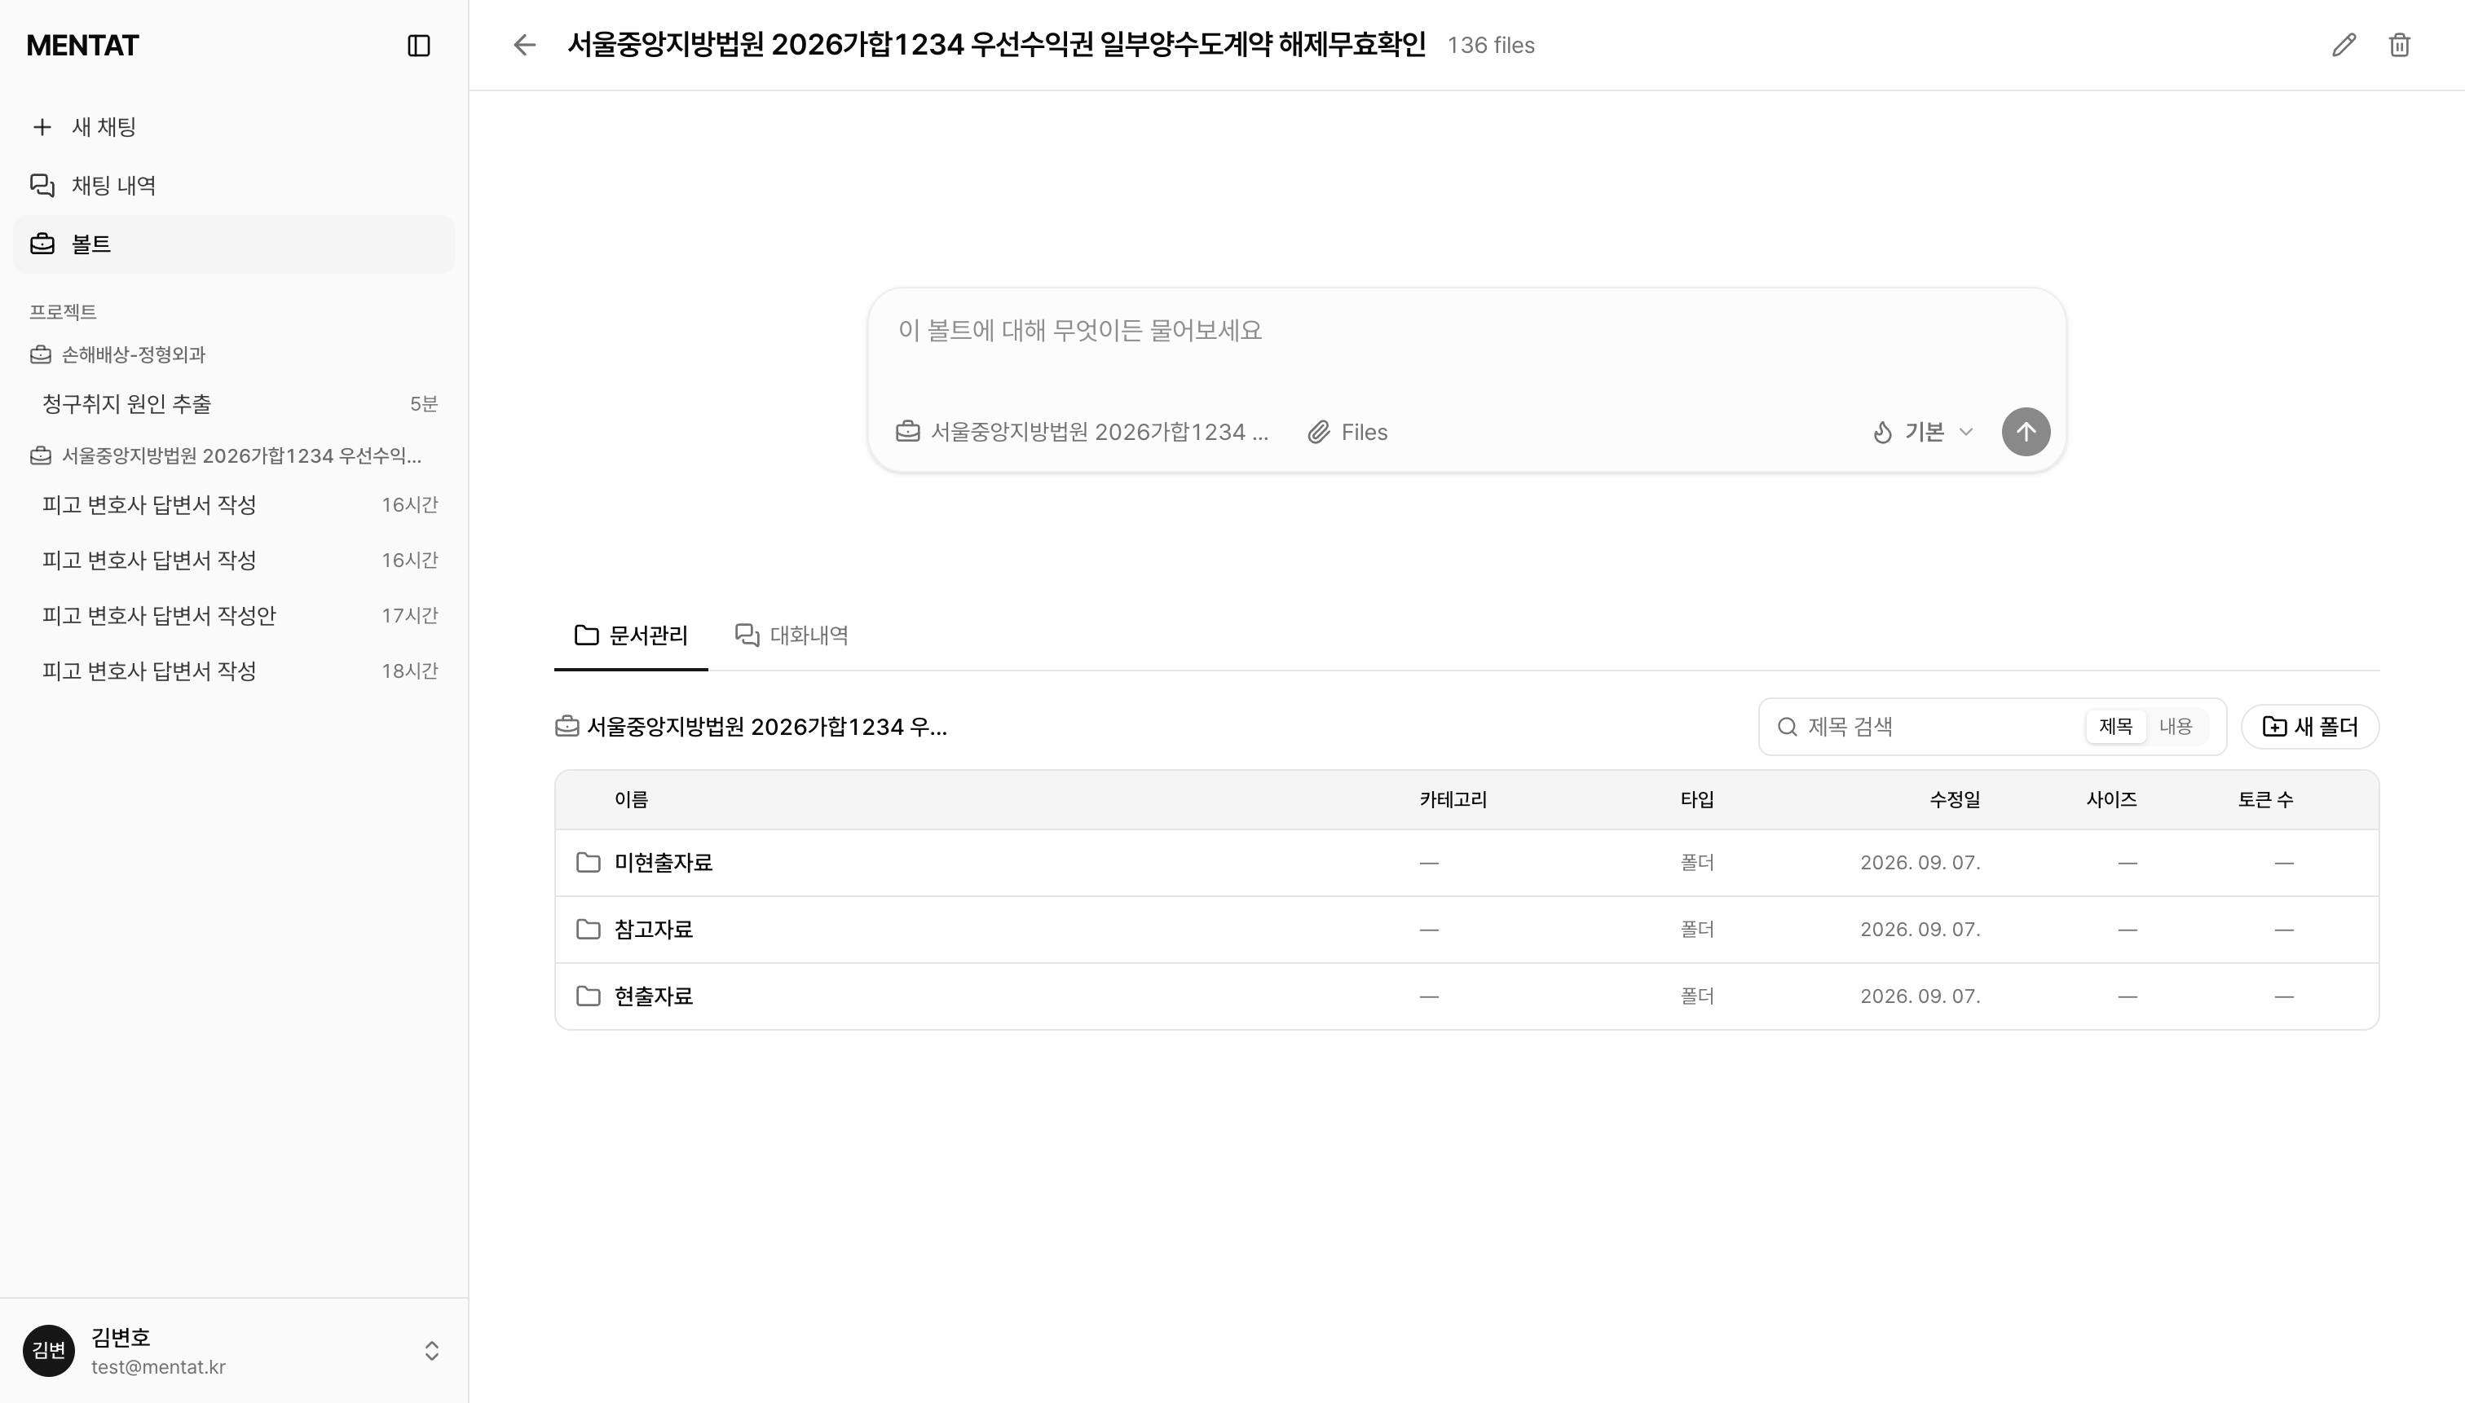
Task: Click the 카테고리 column header
Action: [1453, 800]
